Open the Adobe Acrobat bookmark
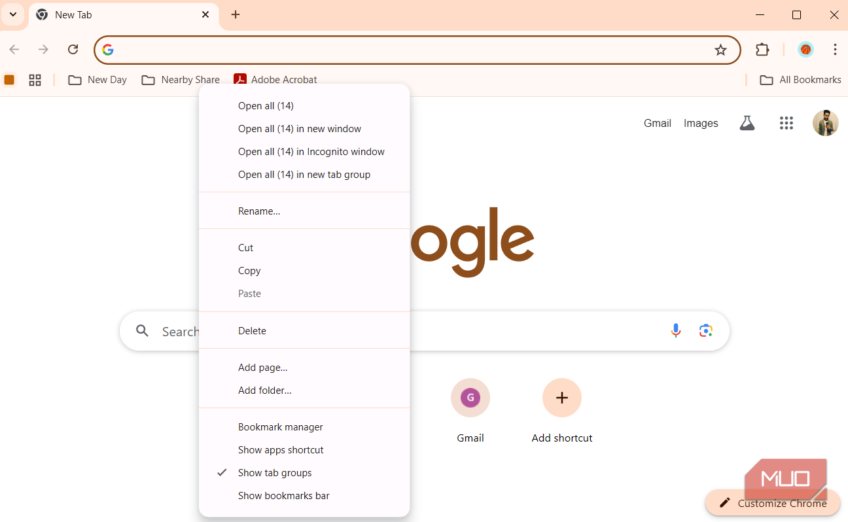 (x=275, y=80)
